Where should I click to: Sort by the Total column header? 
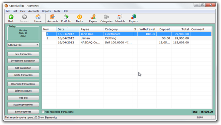click(x=181, y=29)
